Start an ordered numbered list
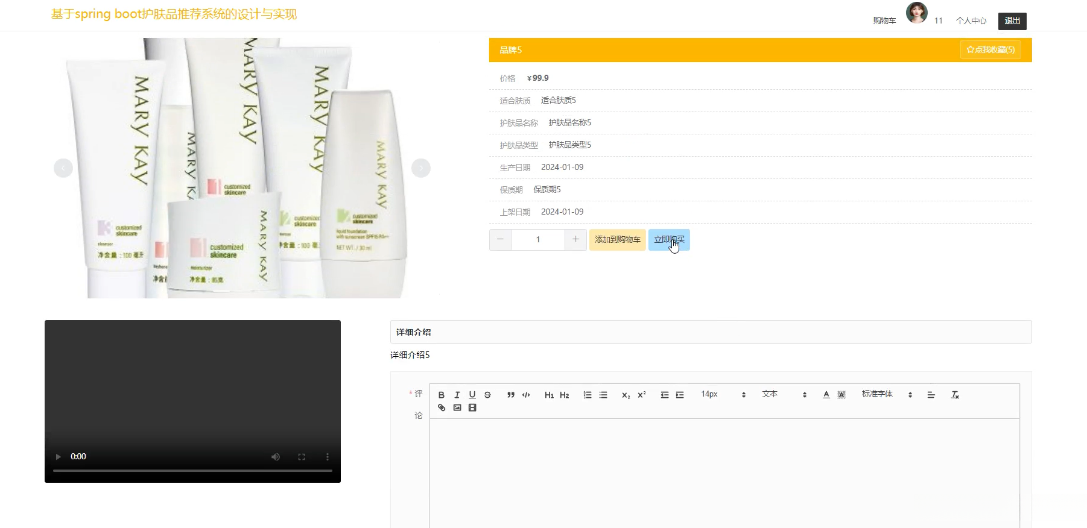The width and height of the screenshot is (1087, 528). point(588,395)
